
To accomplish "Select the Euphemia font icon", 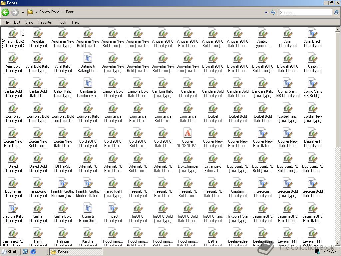I will click(x=13, y=183).
